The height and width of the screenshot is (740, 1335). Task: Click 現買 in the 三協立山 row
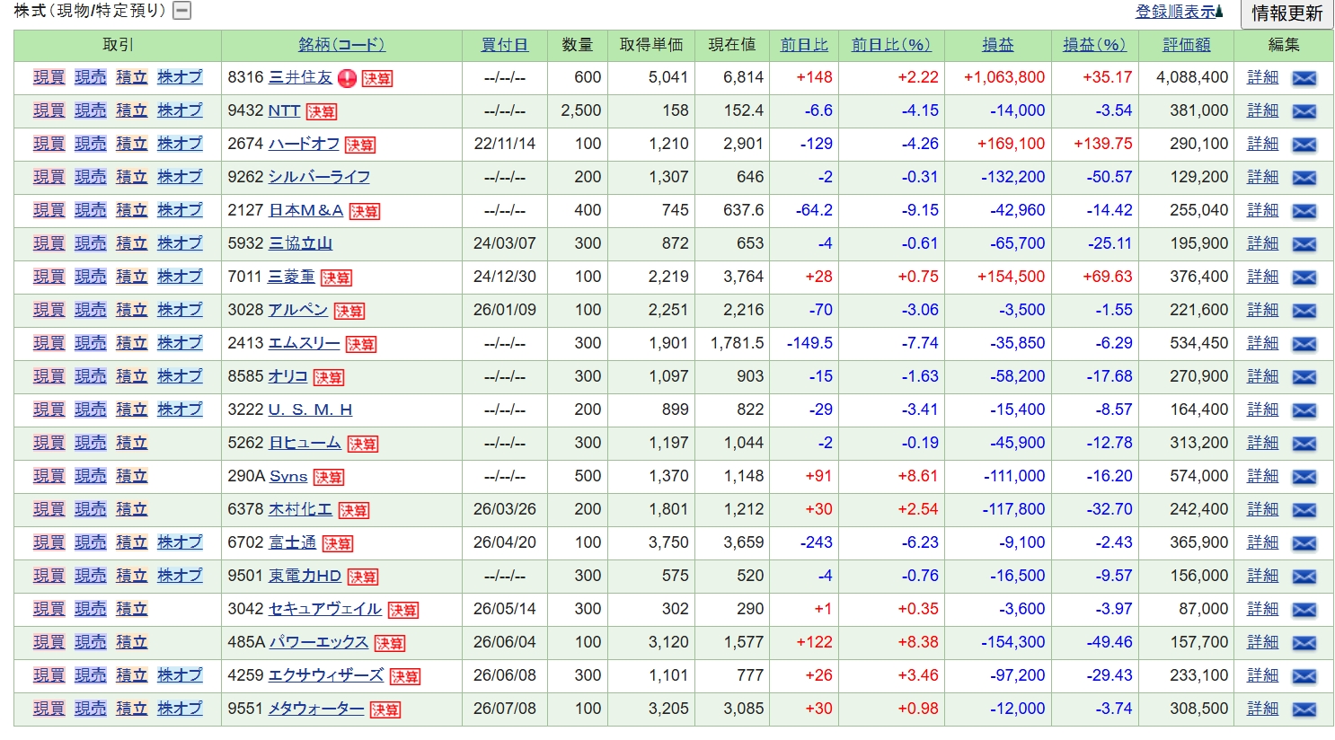tap(49, 243)
